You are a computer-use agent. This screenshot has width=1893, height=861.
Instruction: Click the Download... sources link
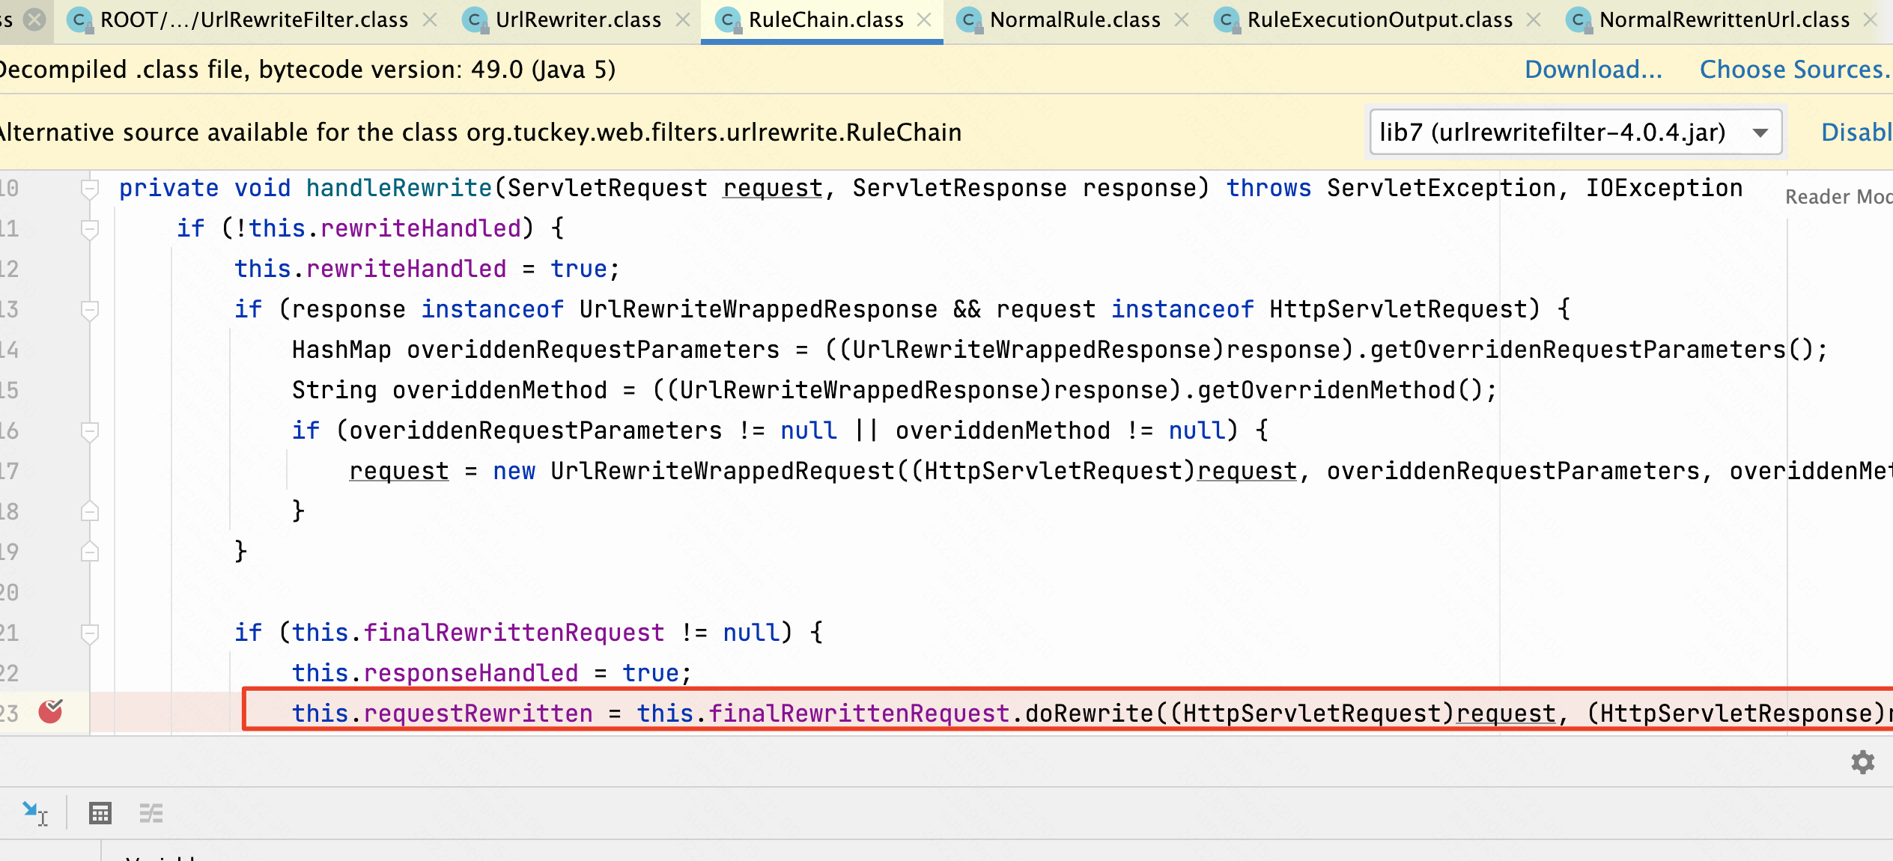(1593, 70)
